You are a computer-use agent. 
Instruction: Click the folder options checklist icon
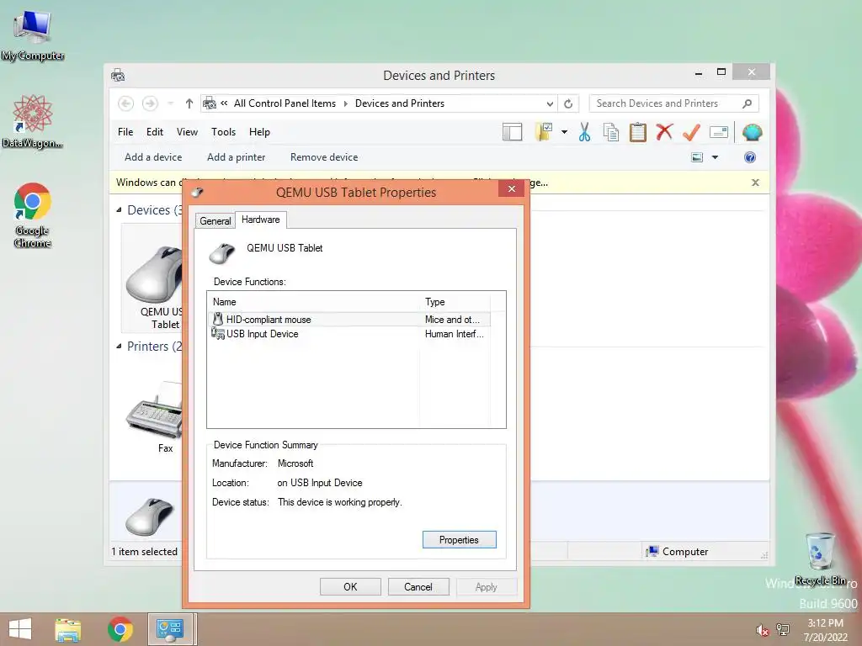coord(545,132)
